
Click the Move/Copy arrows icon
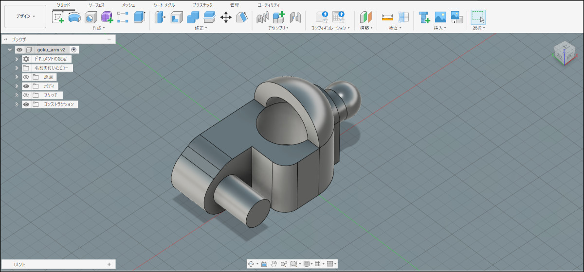pyautogui.click(x=226, y=17)
